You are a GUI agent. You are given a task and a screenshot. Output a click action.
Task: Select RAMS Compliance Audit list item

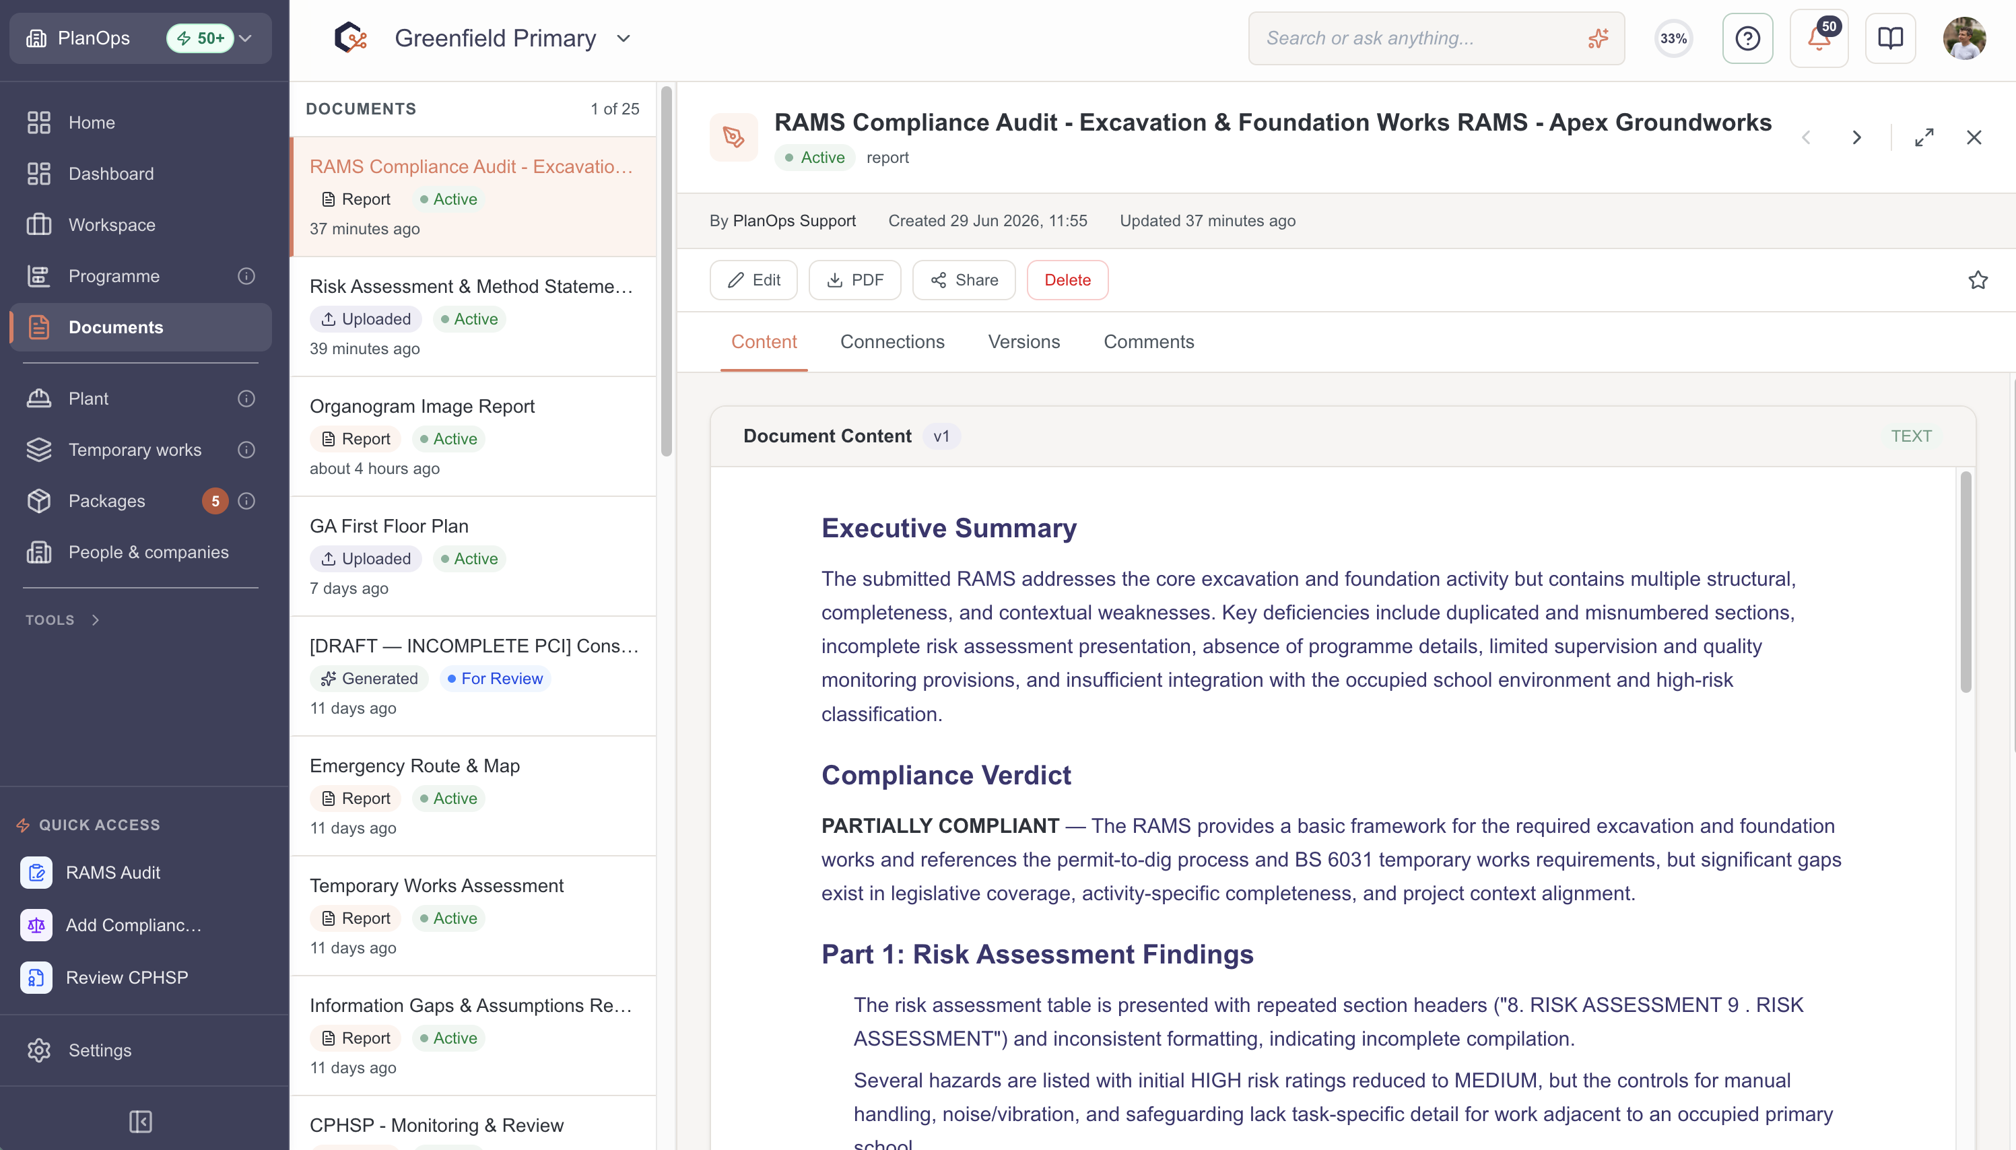474,197
